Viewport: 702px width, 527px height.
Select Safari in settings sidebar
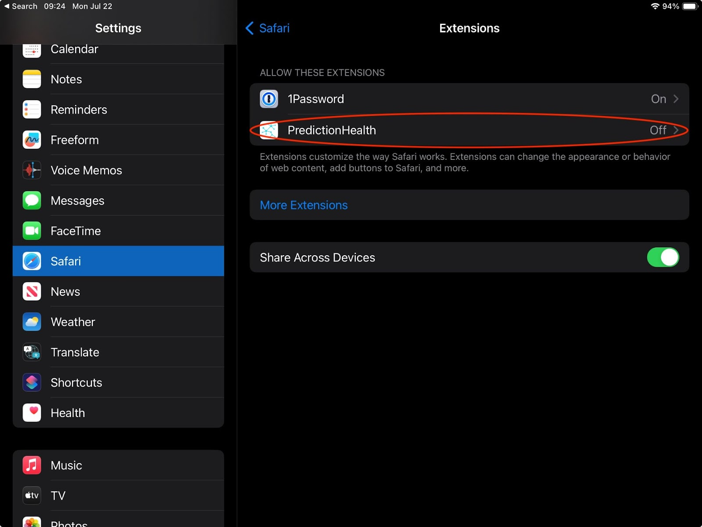(x=118, y=261)
